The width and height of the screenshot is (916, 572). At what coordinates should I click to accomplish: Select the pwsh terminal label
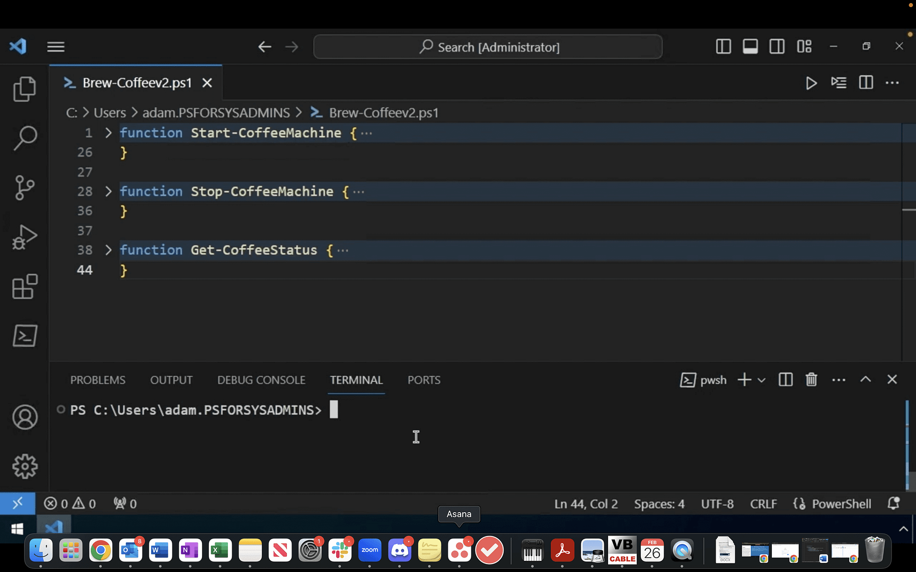pos(703,380)
